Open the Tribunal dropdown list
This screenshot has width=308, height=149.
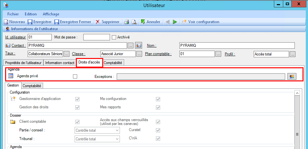pos(117,139)
